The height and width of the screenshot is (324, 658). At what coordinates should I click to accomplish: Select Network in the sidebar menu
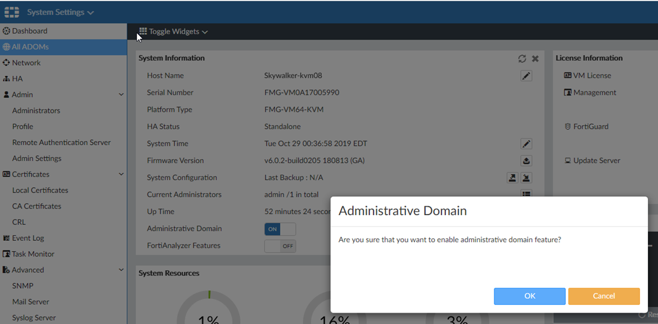26,63
